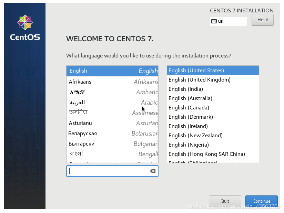
Task: Select Afrikaans in the language list
Action: 112,82
